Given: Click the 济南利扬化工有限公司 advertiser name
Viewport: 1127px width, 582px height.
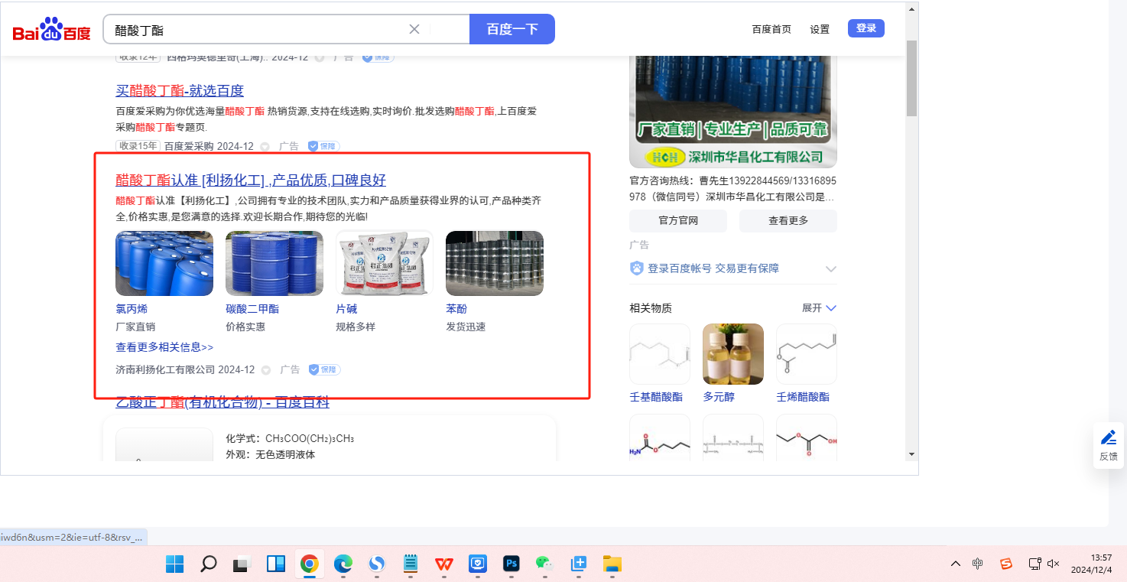Looking at the screenshot, I should coord(165,370).
